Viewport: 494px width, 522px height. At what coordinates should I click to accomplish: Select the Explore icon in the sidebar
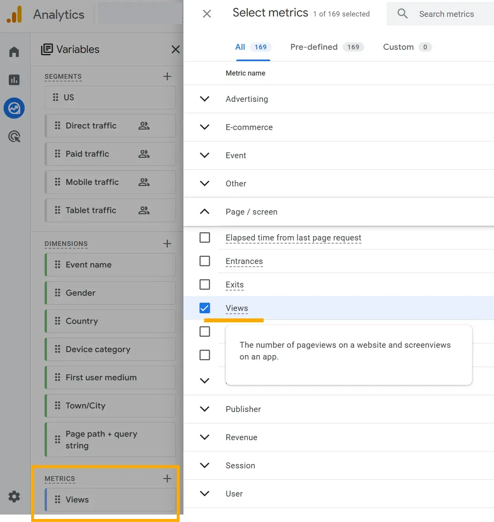click(14, 108)
